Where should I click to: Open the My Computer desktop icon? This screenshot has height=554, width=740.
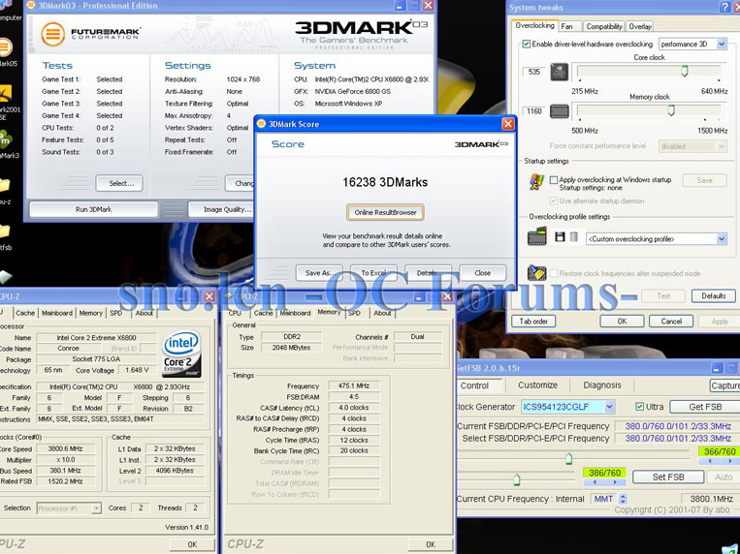(x=5, y=6)
